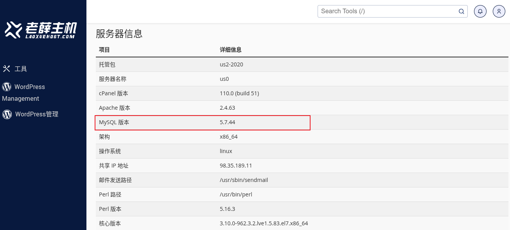
Task: Click the 服务器信息 section heading
Action: click(119, 34)
